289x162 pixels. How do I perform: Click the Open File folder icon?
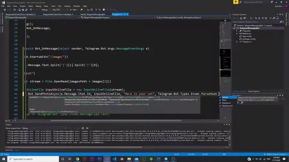tap(19, 10)
